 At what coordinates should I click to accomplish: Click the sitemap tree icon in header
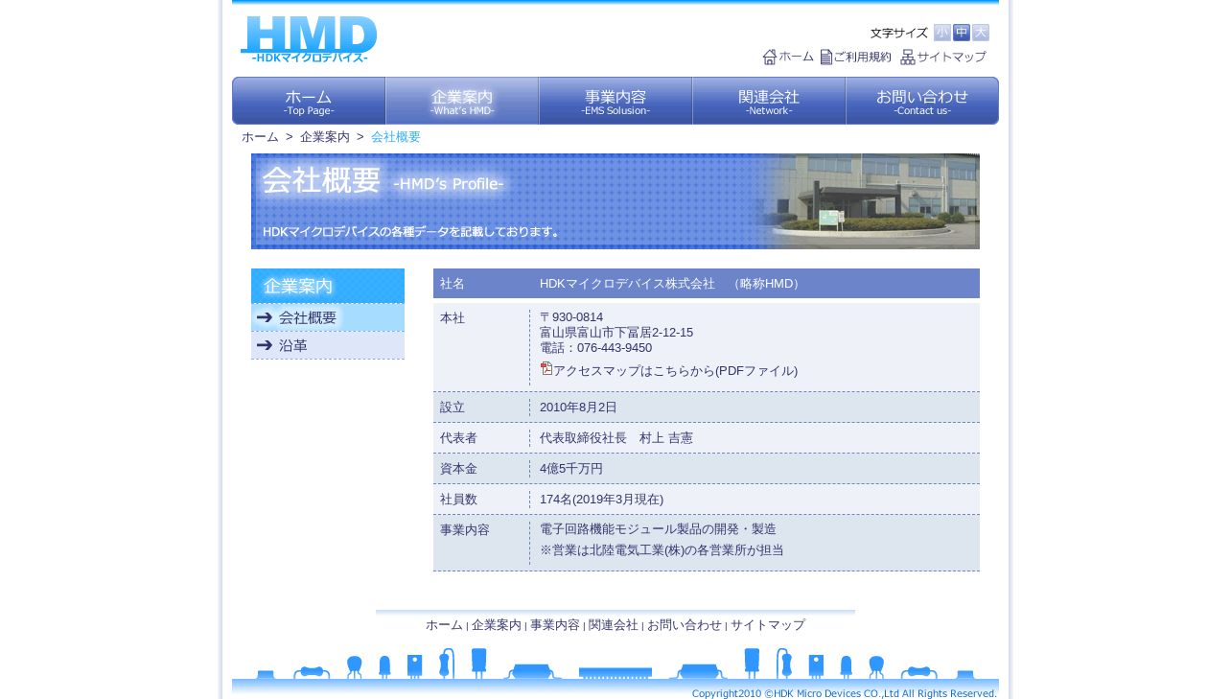908,57
